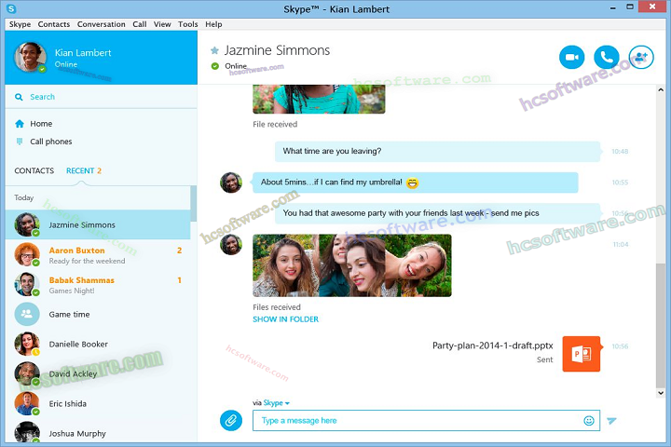Image resolution: width=671 pixels, height=447 pixels.
Task: Open the Party-plan PowerPoint file icon
Action: [x=581, y=353]
